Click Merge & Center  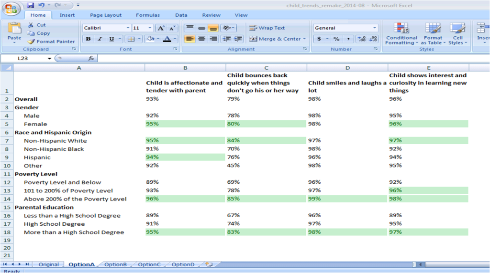pos(275,39)
